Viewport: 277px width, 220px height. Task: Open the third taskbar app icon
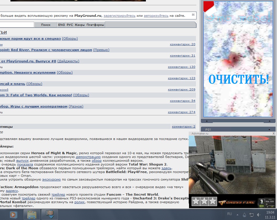click(x=50, y=214)
